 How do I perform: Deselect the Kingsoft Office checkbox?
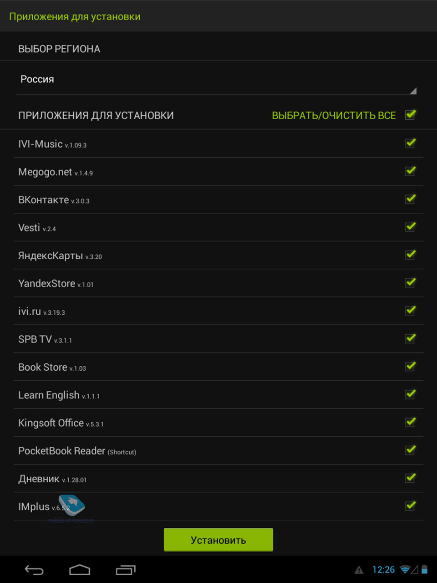click(410, 422)
